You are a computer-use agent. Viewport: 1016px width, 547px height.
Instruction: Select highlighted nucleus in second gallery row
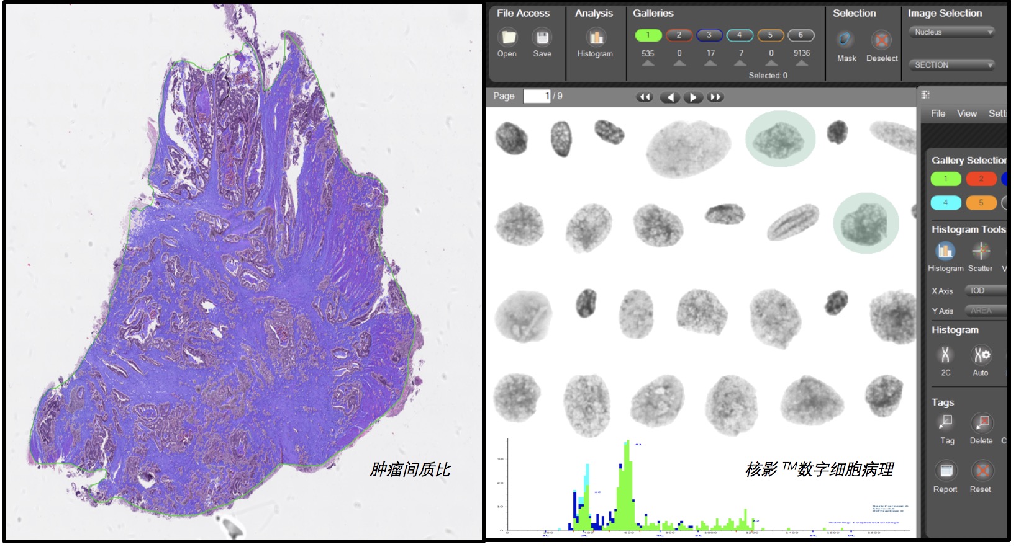pos(866,223)
